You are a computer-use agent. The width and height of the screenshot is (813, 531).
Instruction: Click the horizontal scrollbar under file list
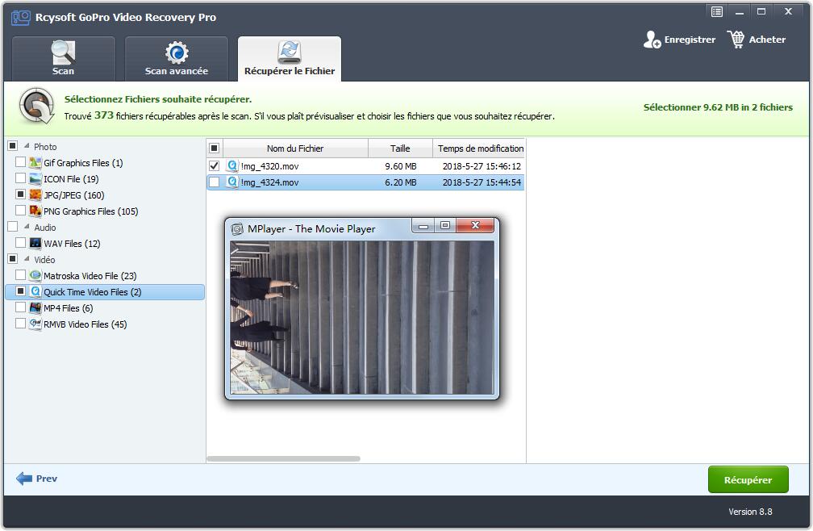[x=283, y=458]
